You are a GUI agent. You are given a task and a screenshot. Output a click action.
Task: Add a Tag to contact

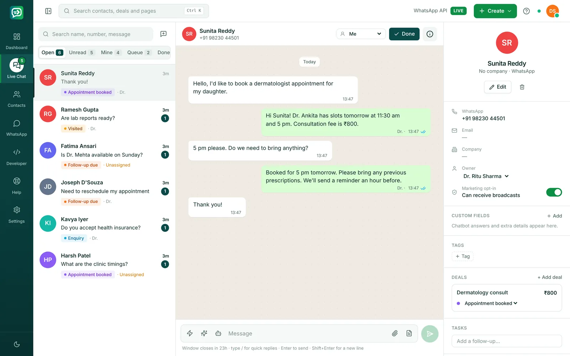[462, 256]
